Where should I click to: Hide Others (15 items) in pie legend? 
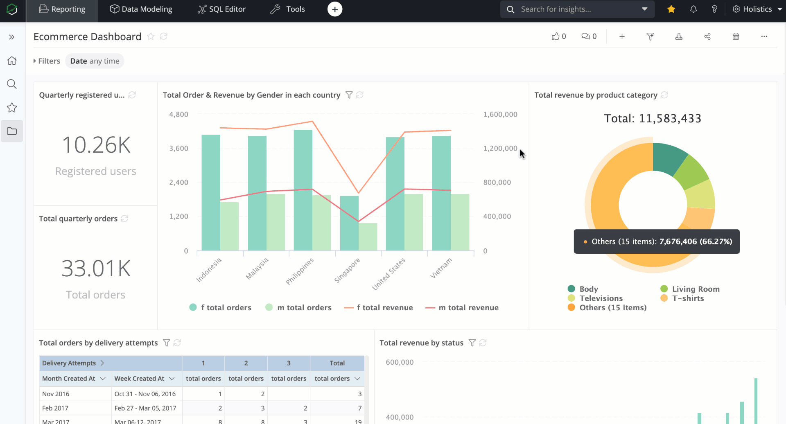(607, 307)
